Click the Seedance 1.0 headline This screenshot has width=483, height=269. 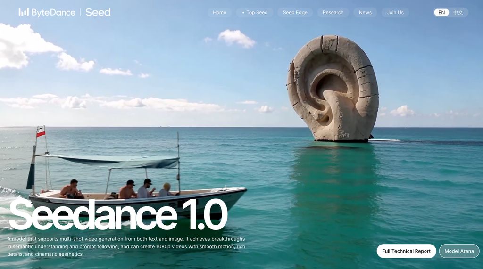(118, 215)
